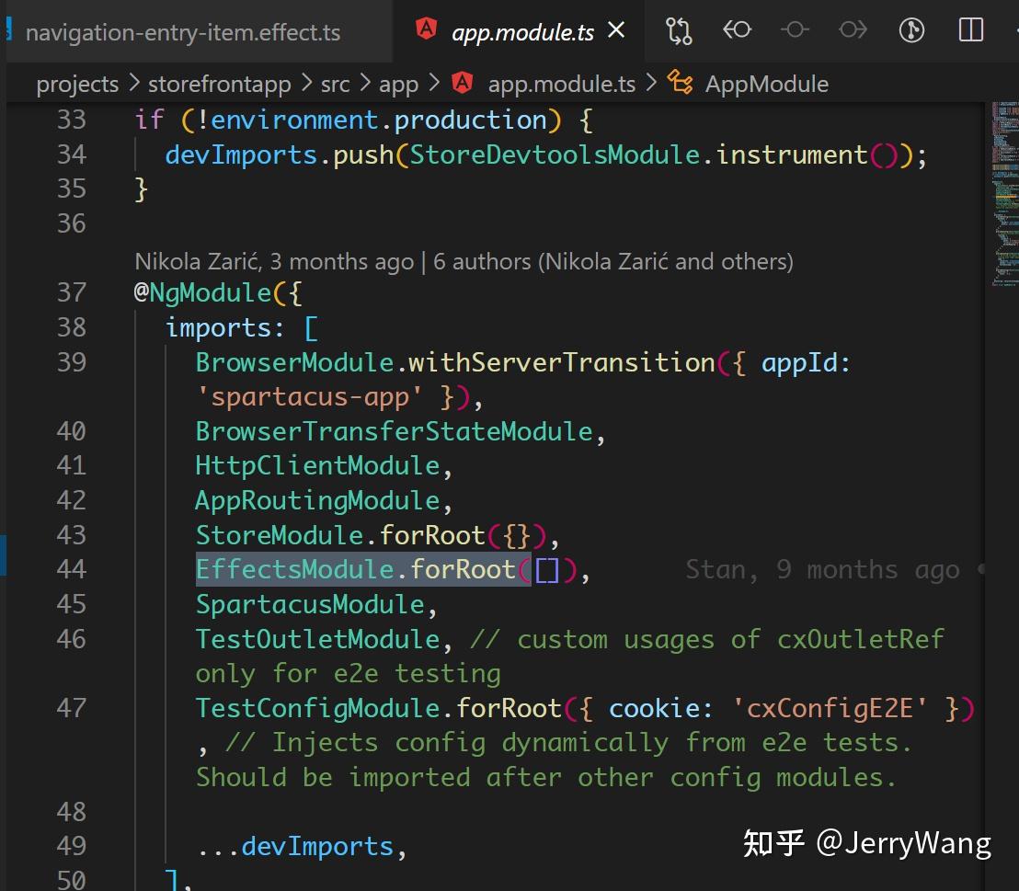1019x891 pixels.
Task: Open 'projects' breadcrumb segment
Action: [x=77, y=85]
